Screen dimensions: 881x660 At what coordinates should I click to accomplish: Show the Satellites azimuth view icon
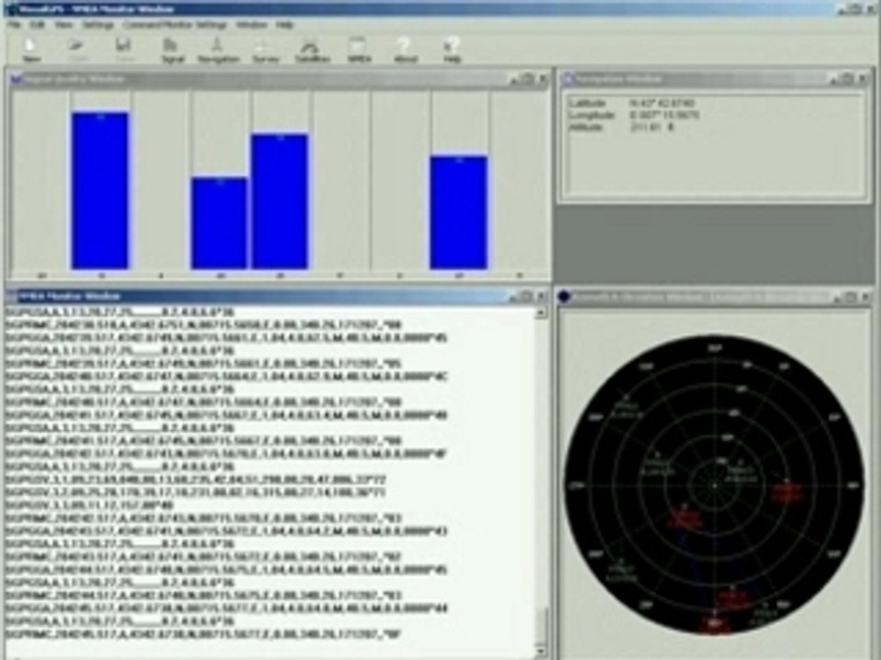(312, 49)
